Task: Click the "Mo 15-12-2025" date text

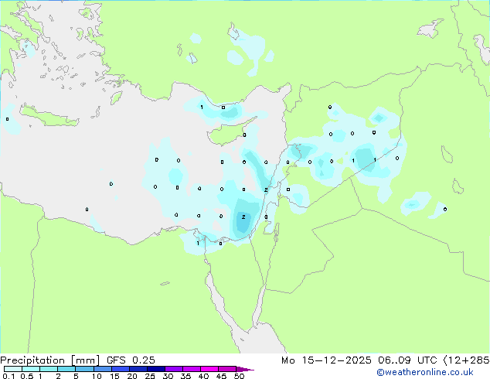Action: (x=326, y=360)
